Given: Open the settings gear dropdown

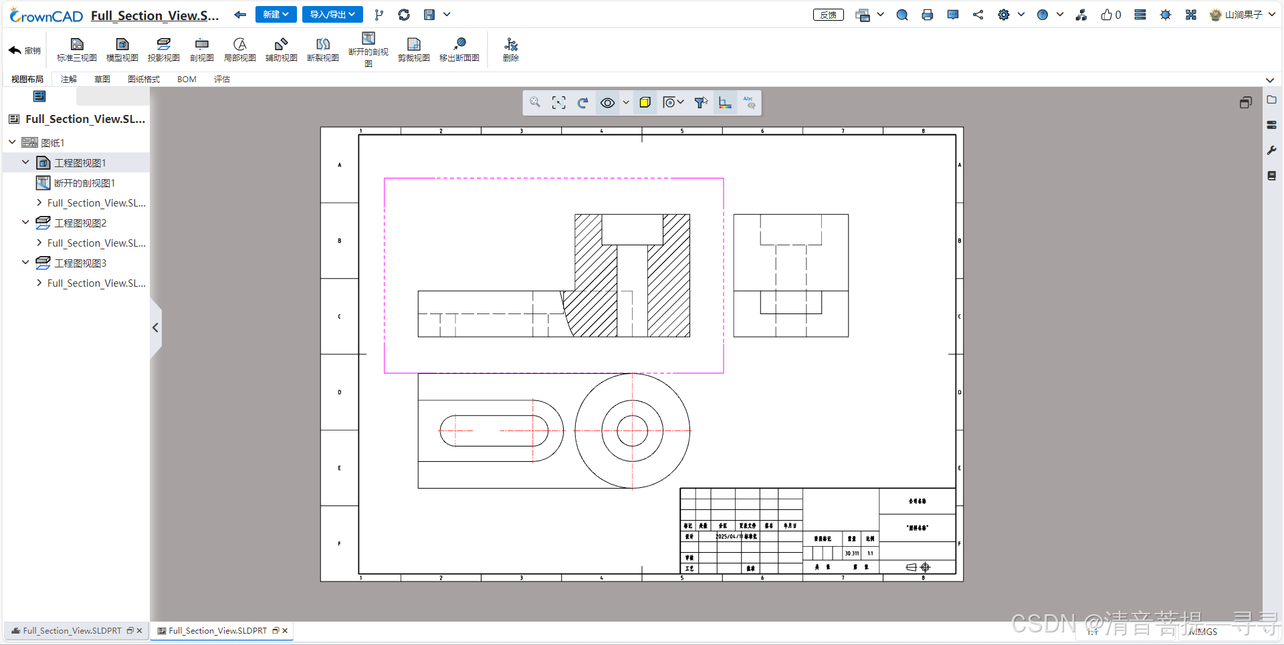Looking at the screenshot, I should (1021, 14).
